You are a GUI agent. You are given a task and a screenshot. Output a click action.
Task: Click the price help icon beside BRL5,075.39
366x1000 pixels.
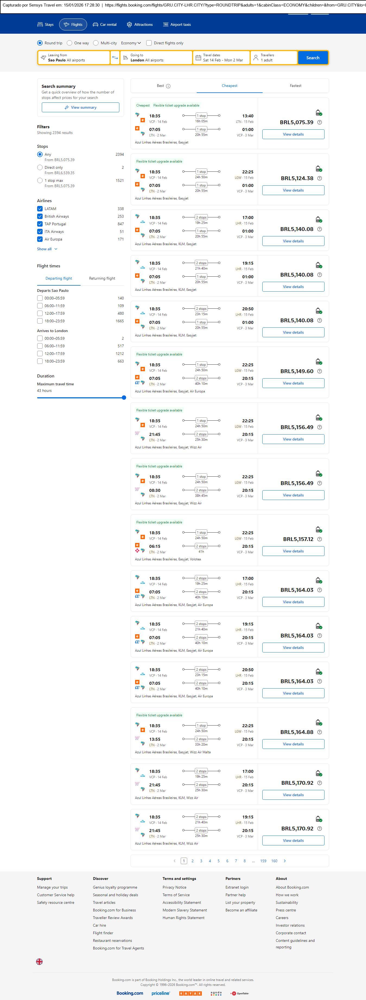coord(320,122)
